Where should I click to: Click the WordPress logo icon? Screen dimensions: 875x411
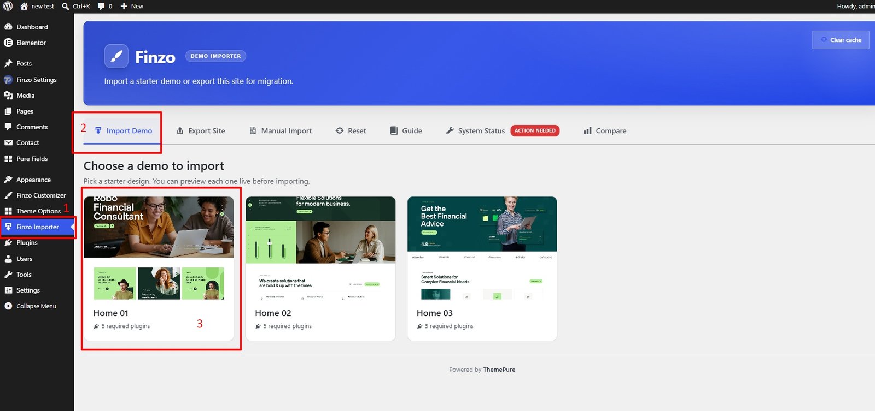point(8,6)
